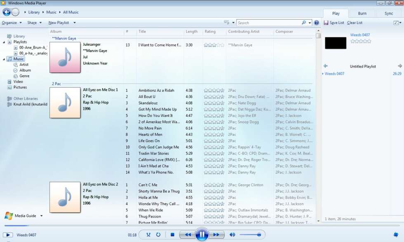Click the now-playing video icon bottom left
This screenshot has height=242, width=404.
click(x=8, y=235)
